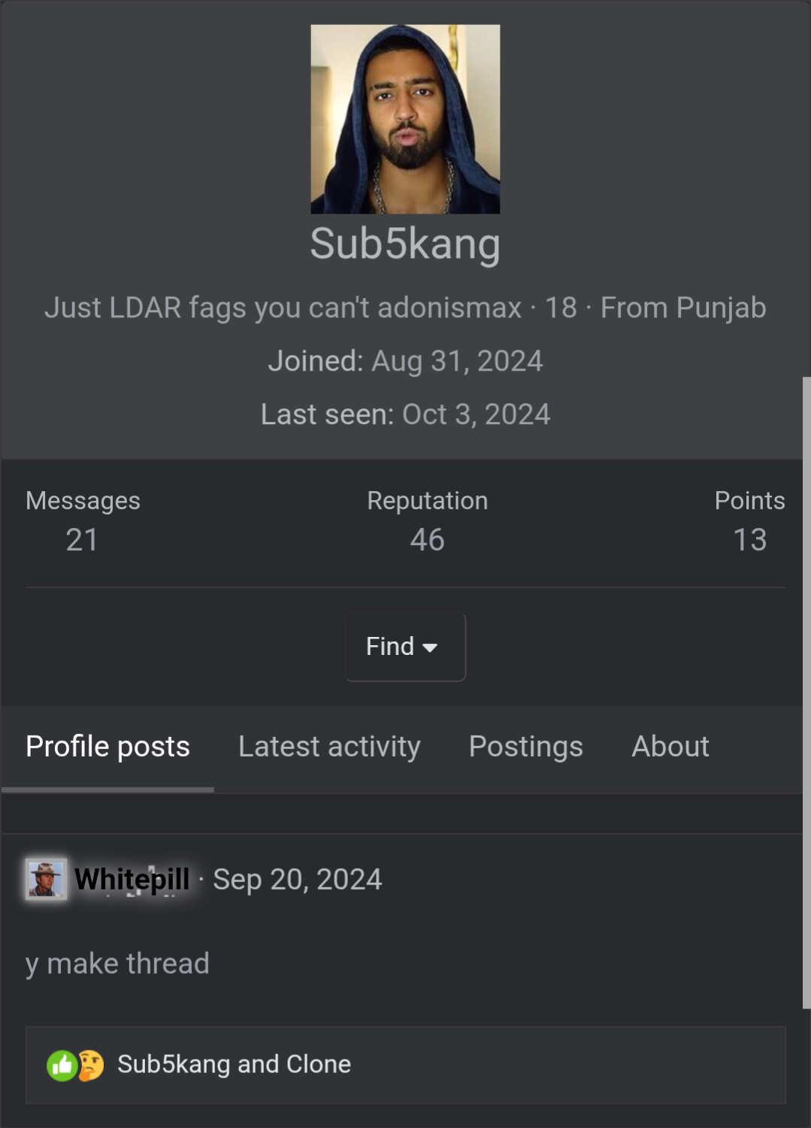Open the Messages count 21
Viewport: 811px width, 1128px height.
(x=82, y=540)
